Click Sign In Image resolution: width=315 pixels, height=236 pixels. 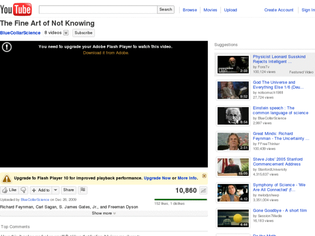[308, 10]
